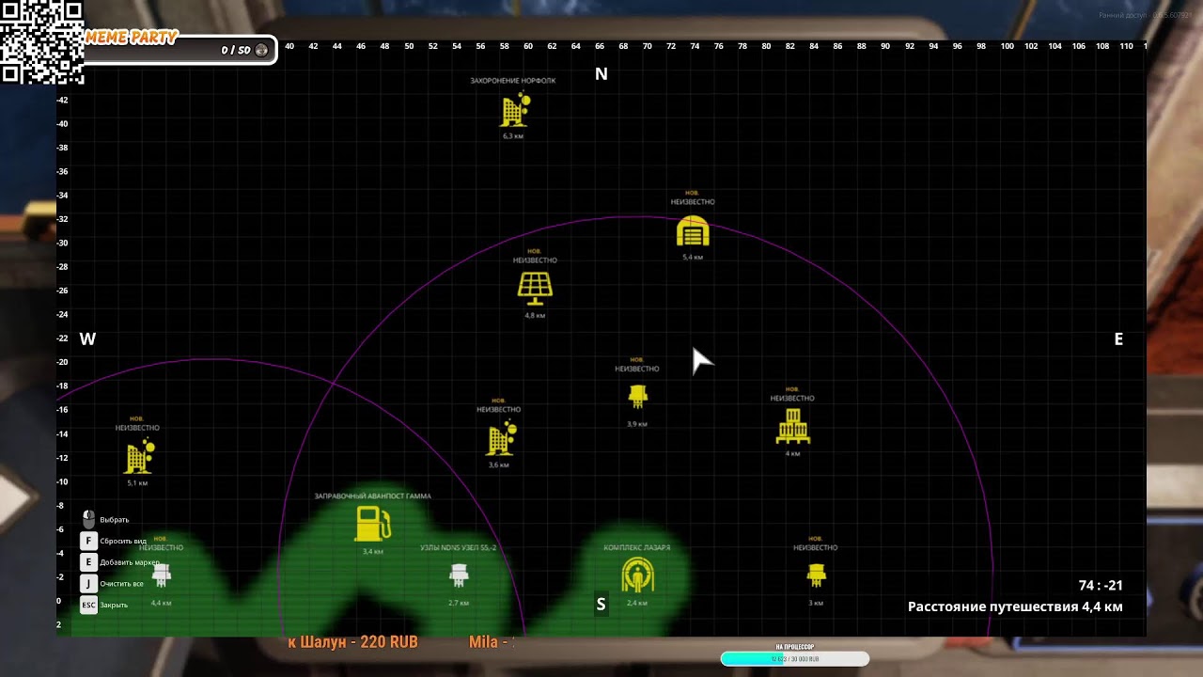
Task: Select the Захоронение Норфолк building marker
Action: [x=514, y=110]
